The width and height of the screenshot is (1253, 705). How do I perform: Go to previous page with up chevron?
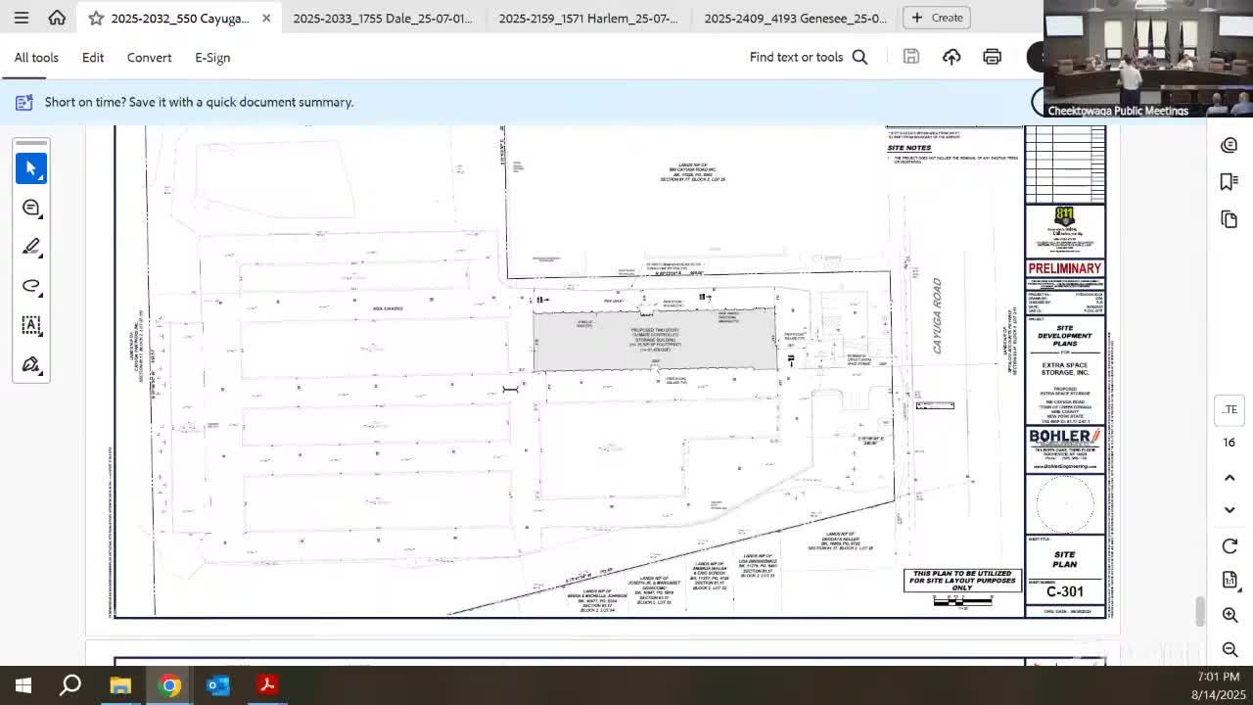(x=1230, y=478)
